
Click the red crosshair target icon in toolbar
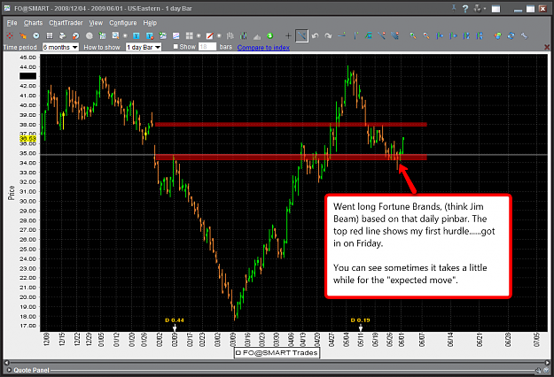pos(10,35)
